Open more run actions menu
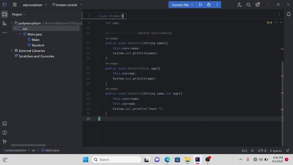This screenshot has height=165, width=293. coord(217,5)
